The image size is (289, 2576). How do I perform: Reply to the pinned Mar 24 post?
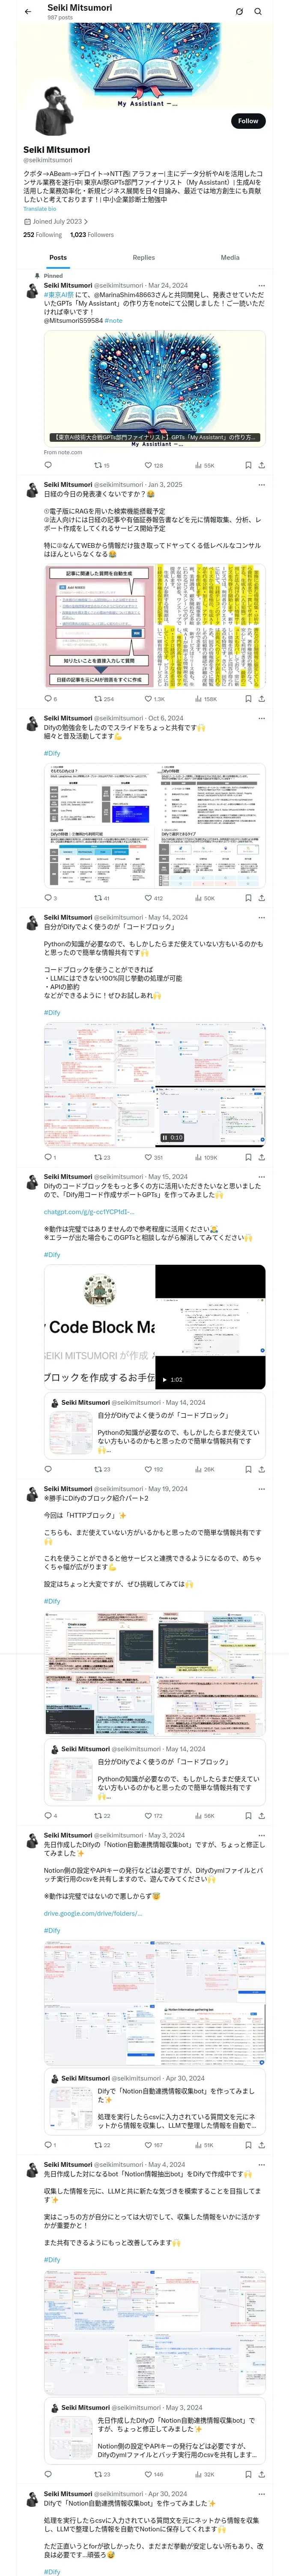(x=47, y=465)
